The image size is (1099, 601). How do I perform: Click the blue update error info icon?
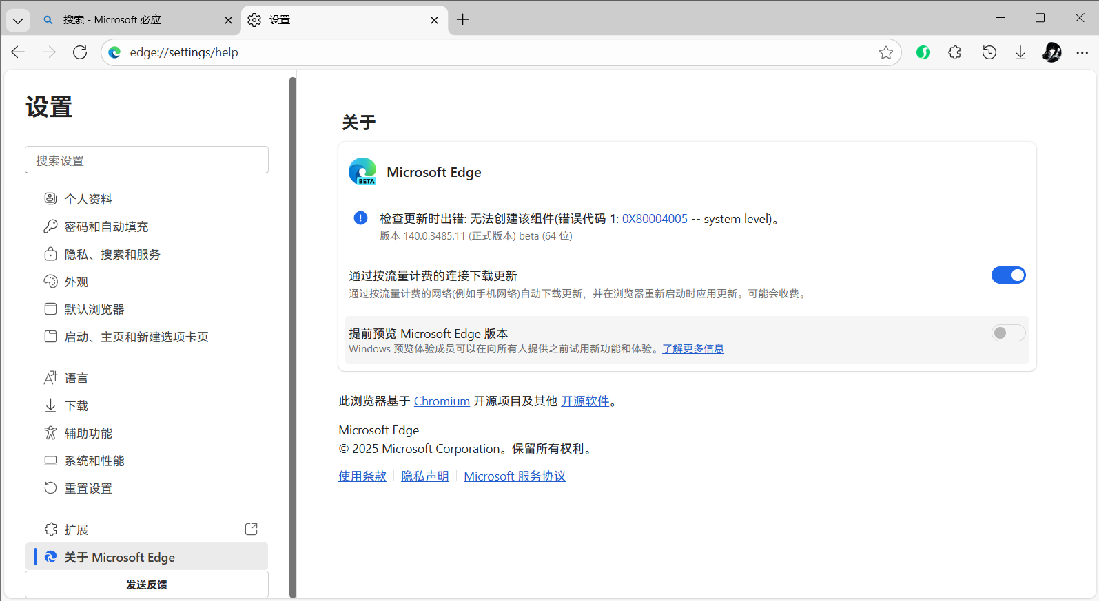click(x=360, y=218)
